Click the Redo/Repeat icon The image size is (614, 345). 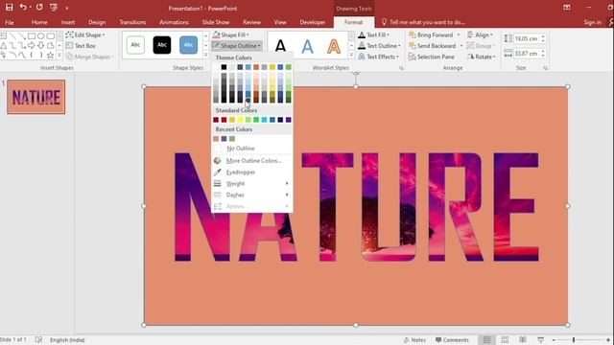pos(39,7)
